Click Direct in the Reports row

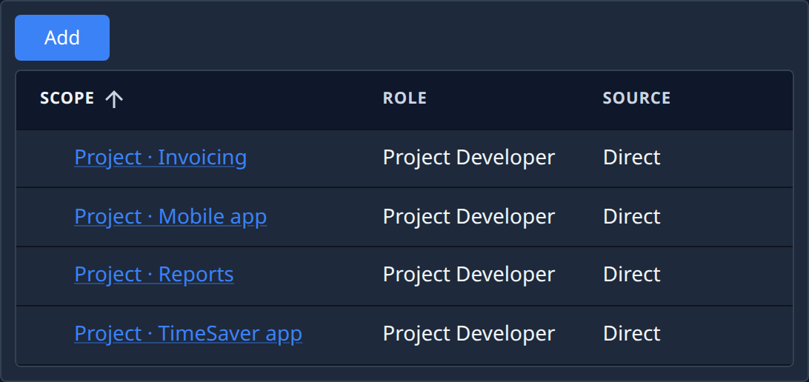(x=631, y=275)
